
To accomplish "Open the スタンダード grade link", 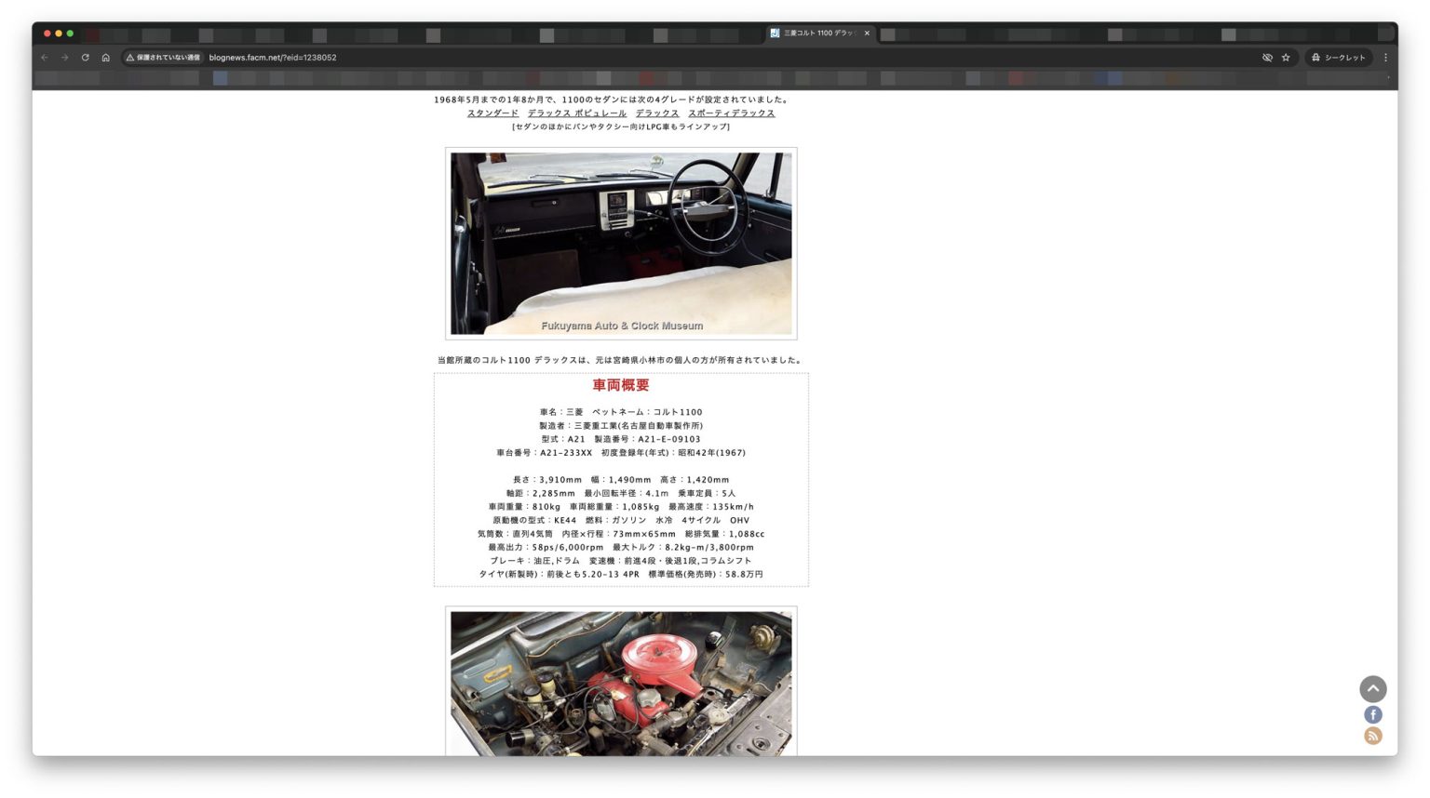I will click(x=492, y=113).
